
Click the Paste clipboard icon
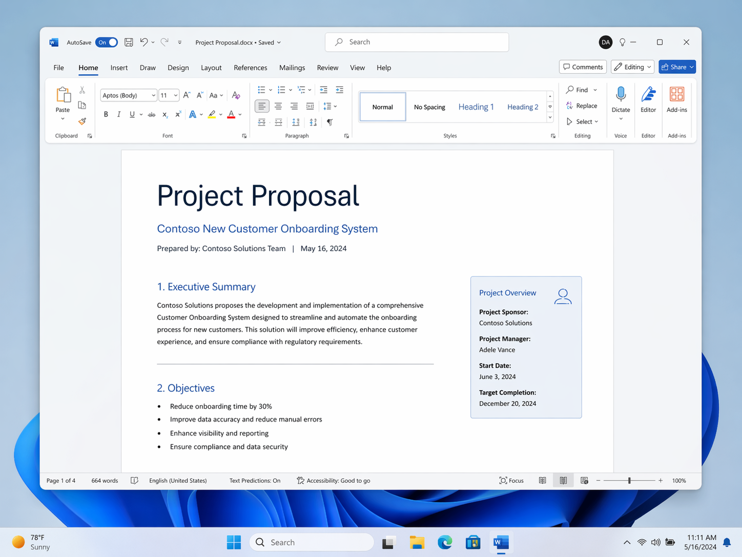tap(63, 95)
